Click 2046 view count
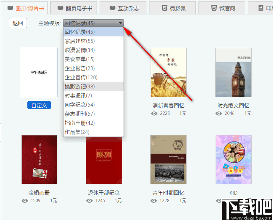273x220 pixels. click(x=230, y=113)
